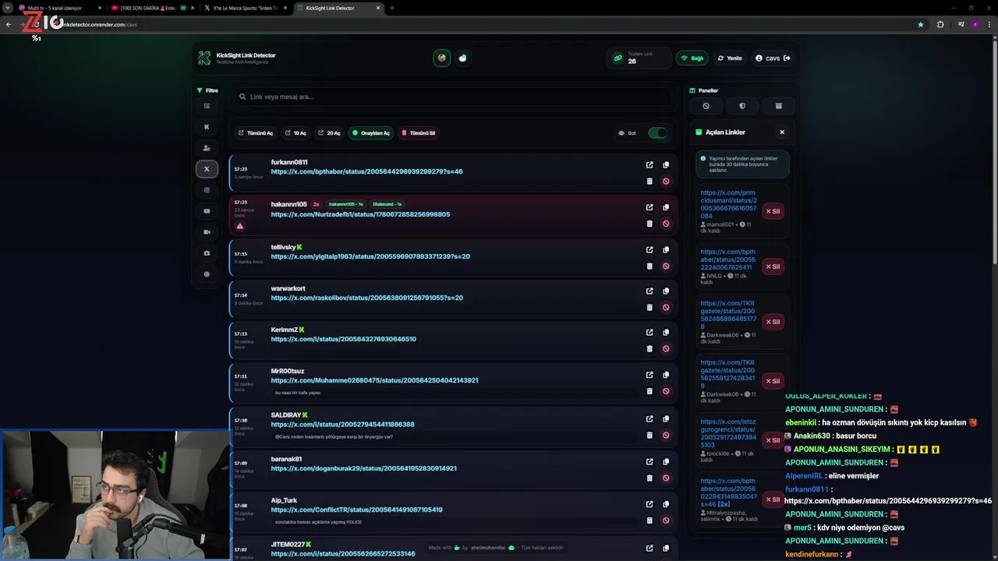Block user MrR00tsuz
Screen dimensions: 998x561
pos(666,391)
